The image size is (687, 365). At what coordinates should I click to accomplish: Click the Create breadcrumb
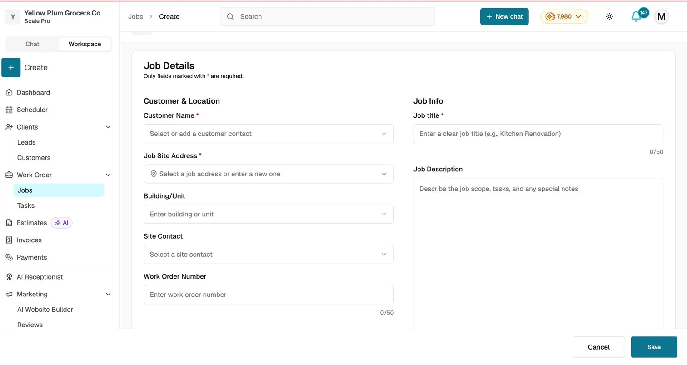click(169, 17)
